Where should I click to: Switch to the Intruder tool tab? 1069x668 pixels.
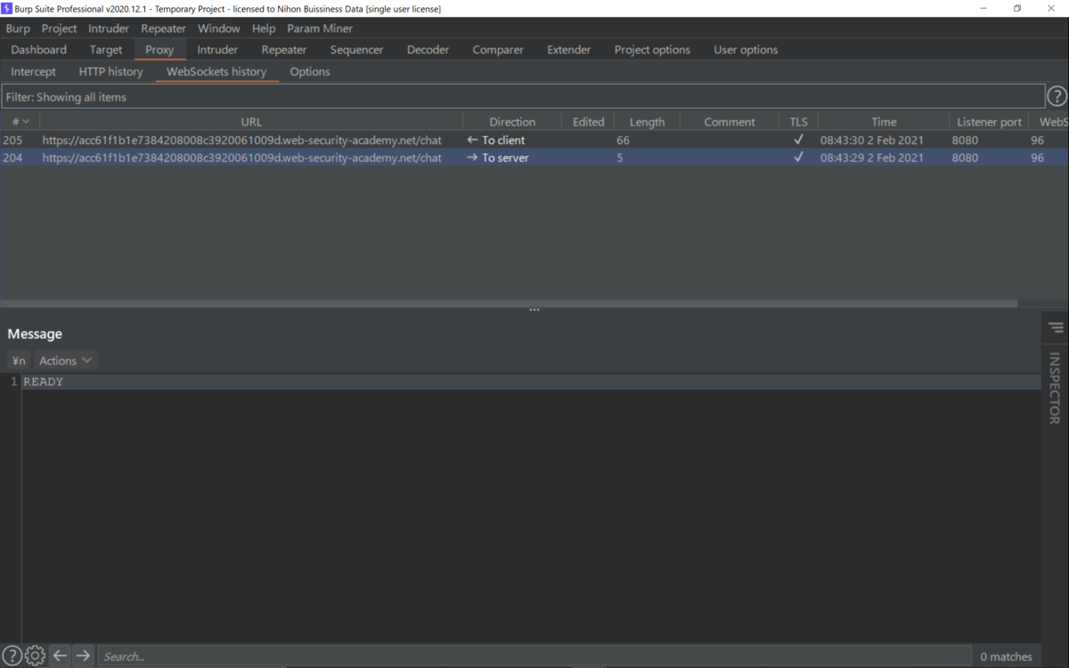pyautogui.click(x=217, y=50)
